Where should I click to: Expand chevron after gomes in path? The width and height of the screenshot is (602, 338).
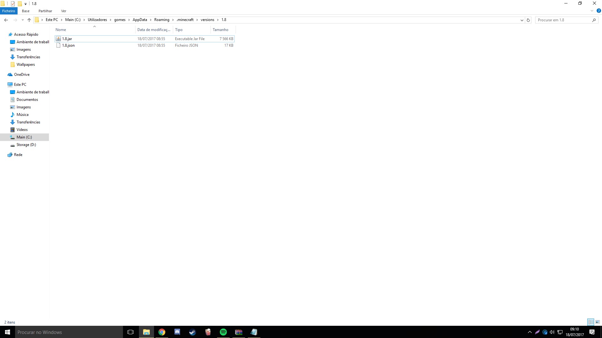tap(129, 20)
